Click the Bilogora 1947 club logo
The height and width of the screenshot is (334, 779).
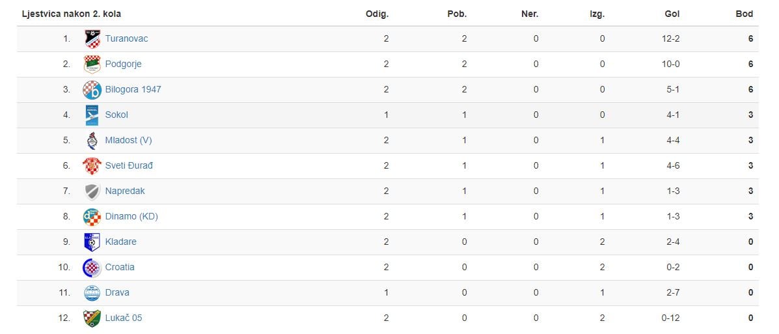(92, 89)
